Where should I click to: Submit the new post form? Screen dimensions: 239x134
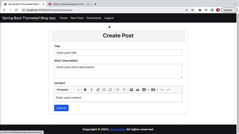[61, 108]
